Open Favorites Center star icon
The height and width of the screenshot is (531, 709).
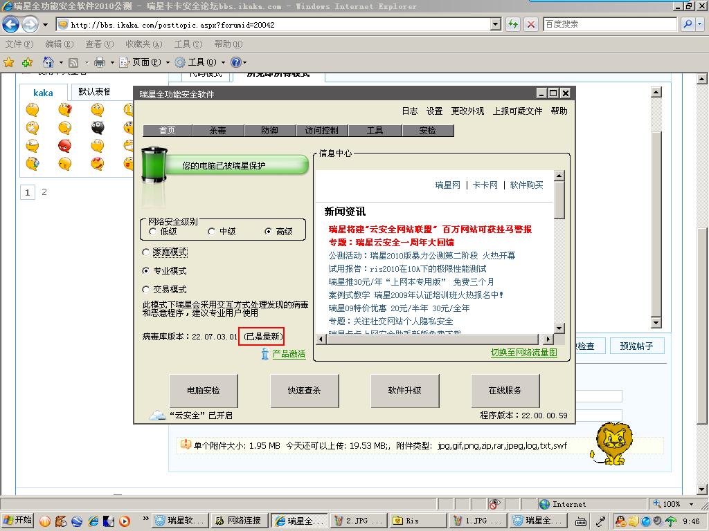click(8, 62)
